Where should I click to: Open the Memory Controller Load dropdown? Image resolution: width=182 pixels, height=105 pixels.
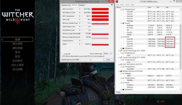pos(80,23)
